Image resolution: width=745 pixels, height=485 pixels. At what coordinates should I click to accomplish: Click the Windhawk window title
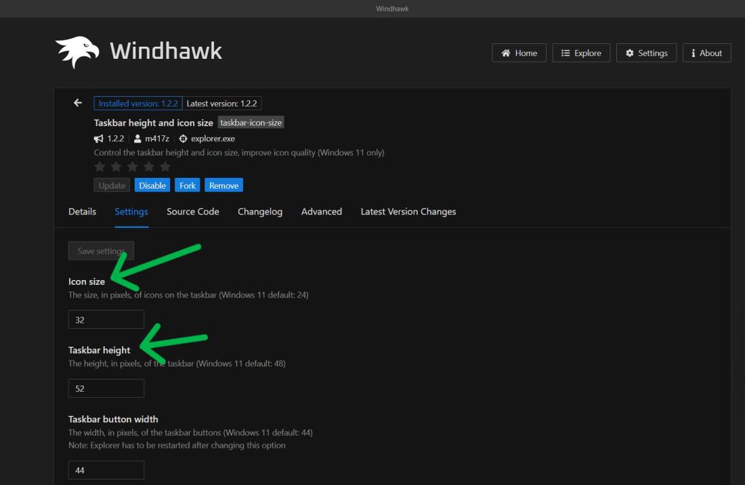pyautogui.click(x=392, y=9)
